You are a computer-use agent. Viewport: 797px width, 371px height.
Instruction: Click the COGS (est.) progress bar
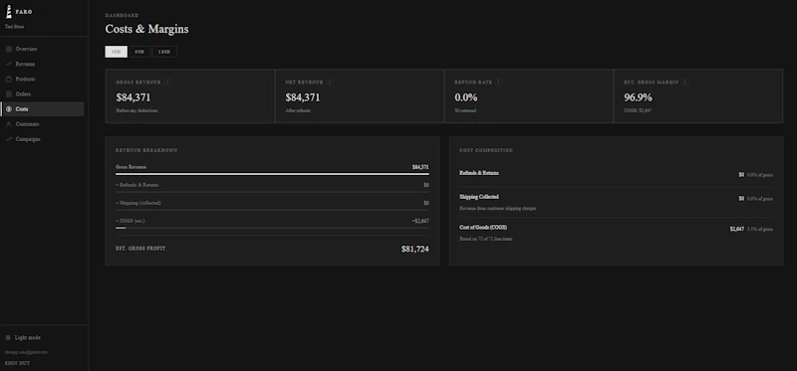[272, 228]
